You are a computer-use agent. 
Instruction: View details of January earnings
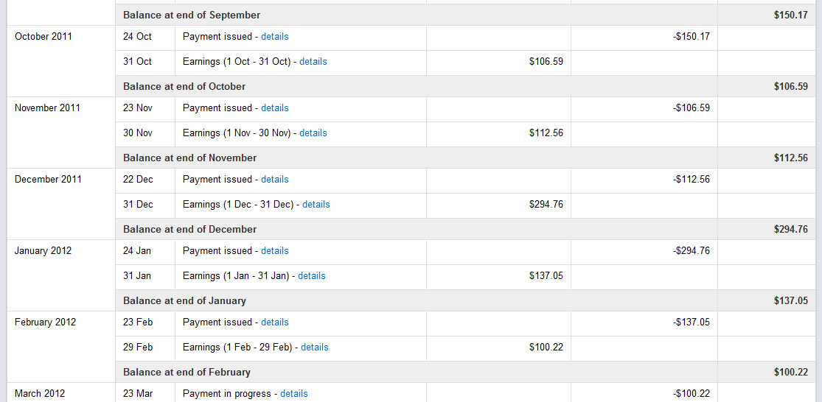coord(311,276)
